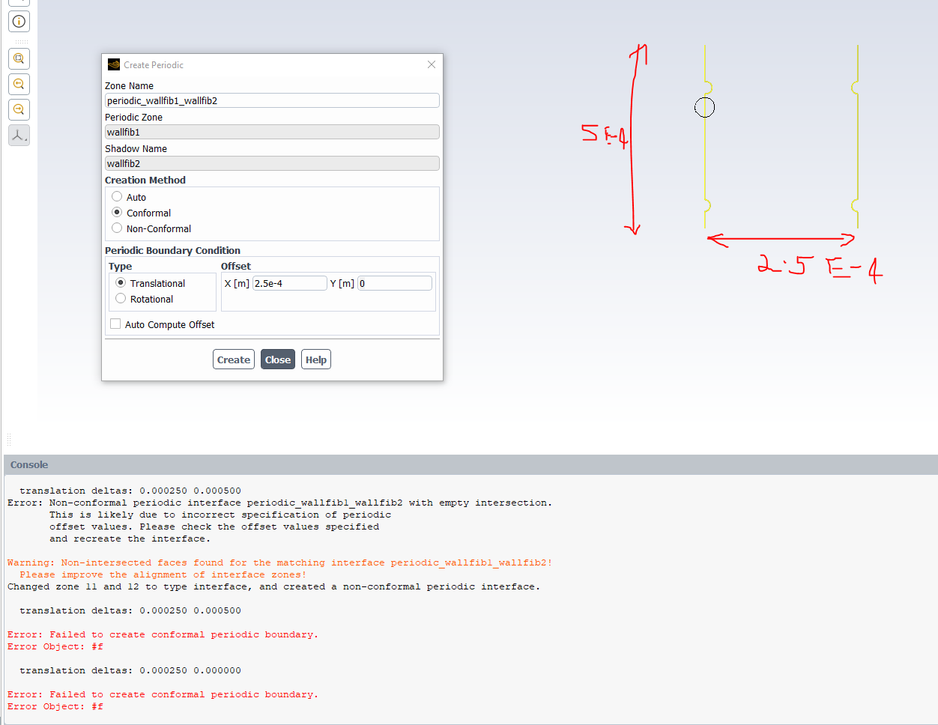Click the previous view magnifier icon
The width and height of the screenshot is (938, 725).
[19, 84]
